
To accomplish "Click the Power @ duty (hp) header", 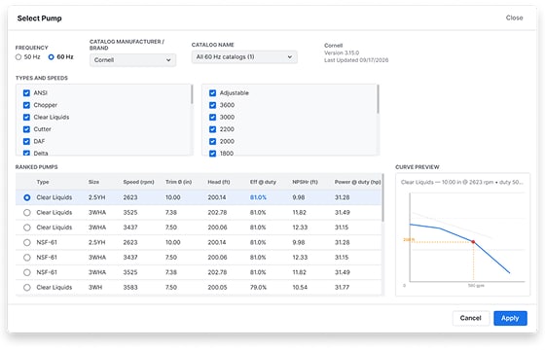I will pos(358,182).
